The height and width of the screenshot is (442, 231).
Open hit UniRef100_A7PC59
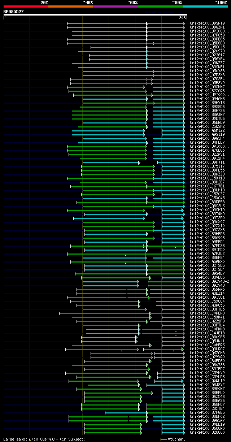coord(207,35)
